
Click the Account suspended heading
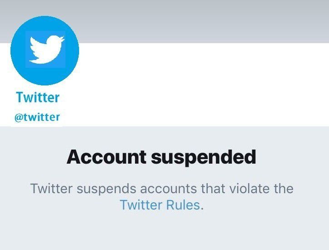[x=161, y=157]
